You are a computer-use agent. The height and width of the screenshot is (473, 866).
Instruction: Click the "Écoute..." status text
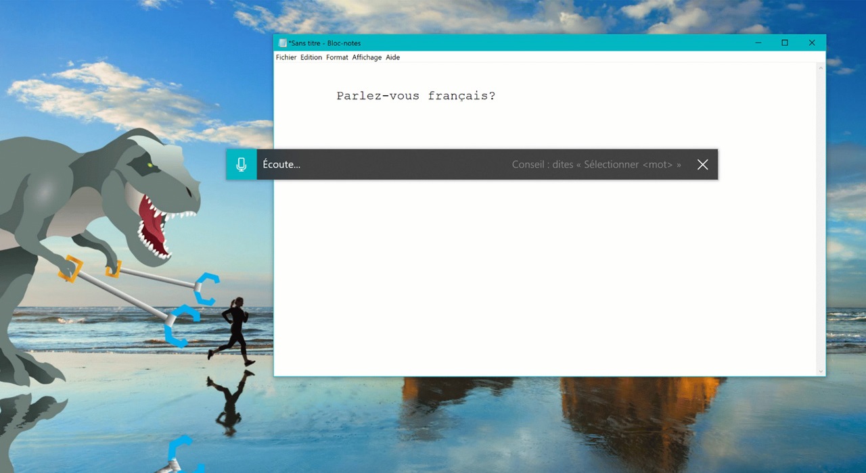281,164
